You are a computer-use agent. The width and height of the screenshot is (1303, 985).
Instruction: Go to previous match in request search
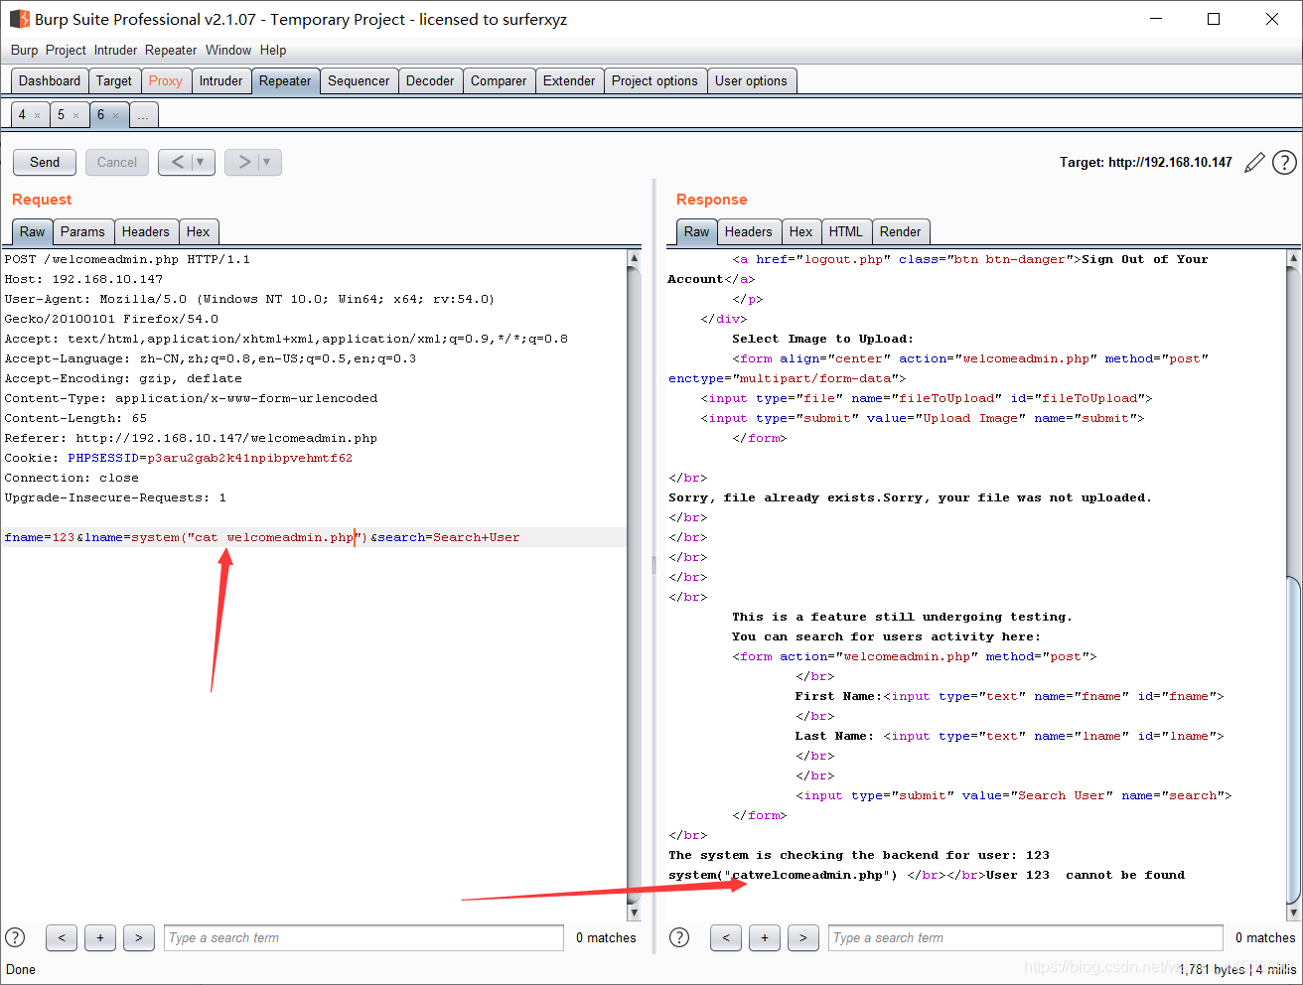coord(62,937)
